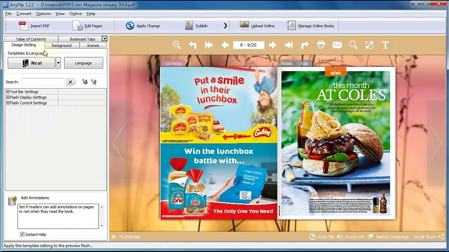
Task: Toggle the Instant Help checkbox
Action: tap(22, 234)
